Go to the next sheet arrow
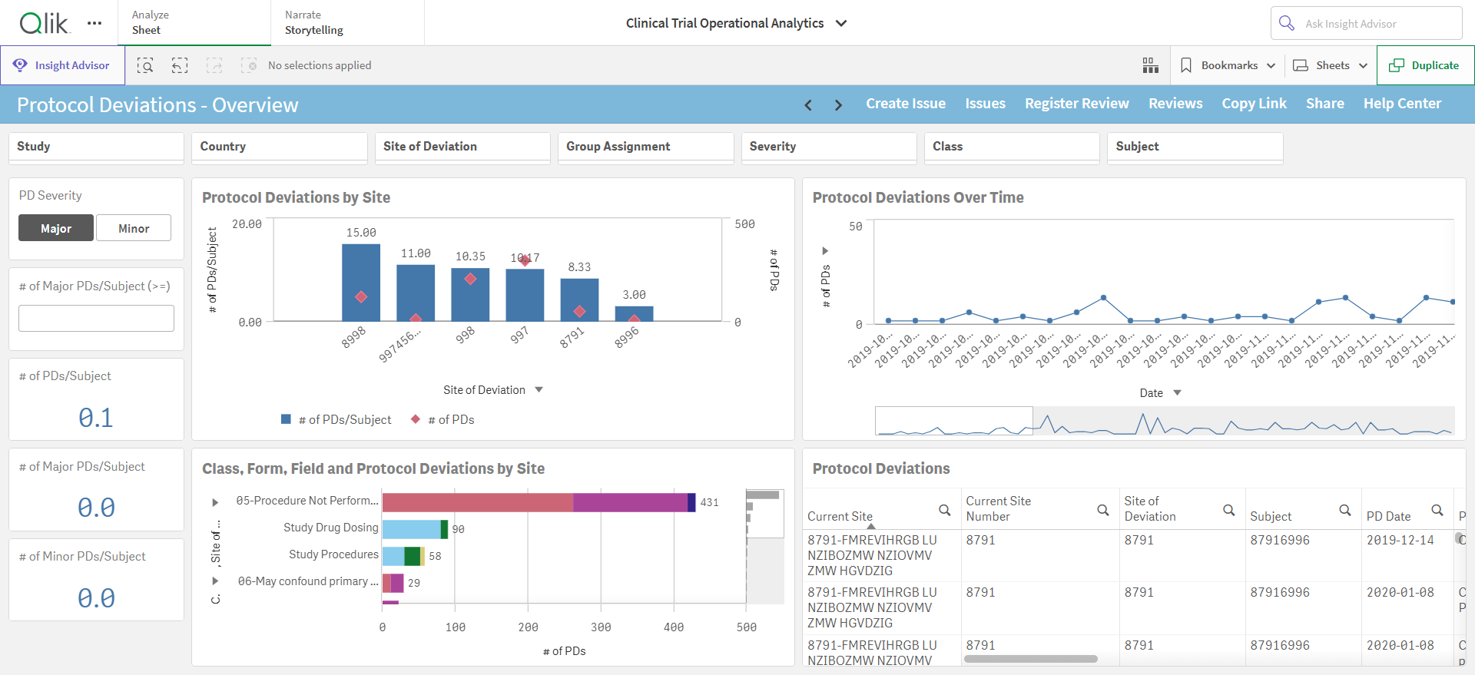 [838, 104]
